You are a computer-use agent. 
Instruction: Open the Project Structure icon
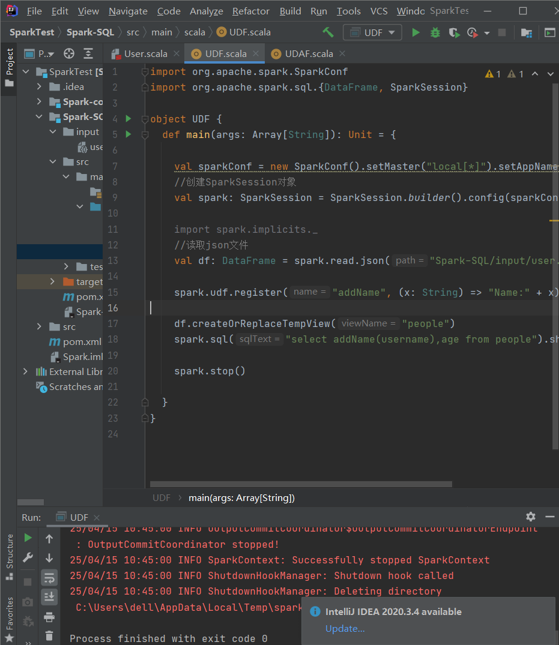tap(527, 32)
